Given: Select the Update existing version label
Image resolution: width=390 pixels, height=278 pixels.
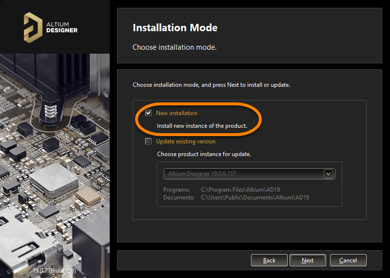Looking at the screenshot, I should click(x=185, y=141).
